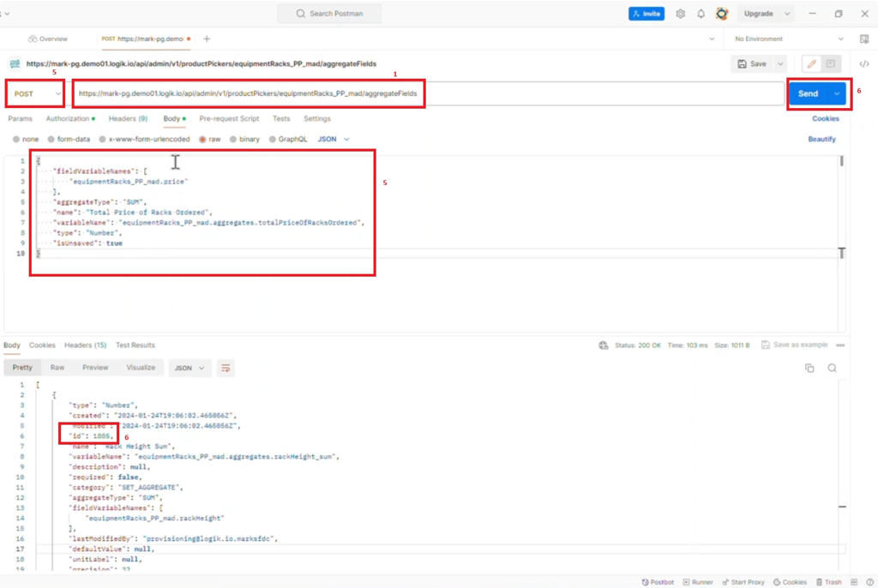The image size is (878, 588).
Task: Expand the tab list chevron
Action: click(712, 39)
